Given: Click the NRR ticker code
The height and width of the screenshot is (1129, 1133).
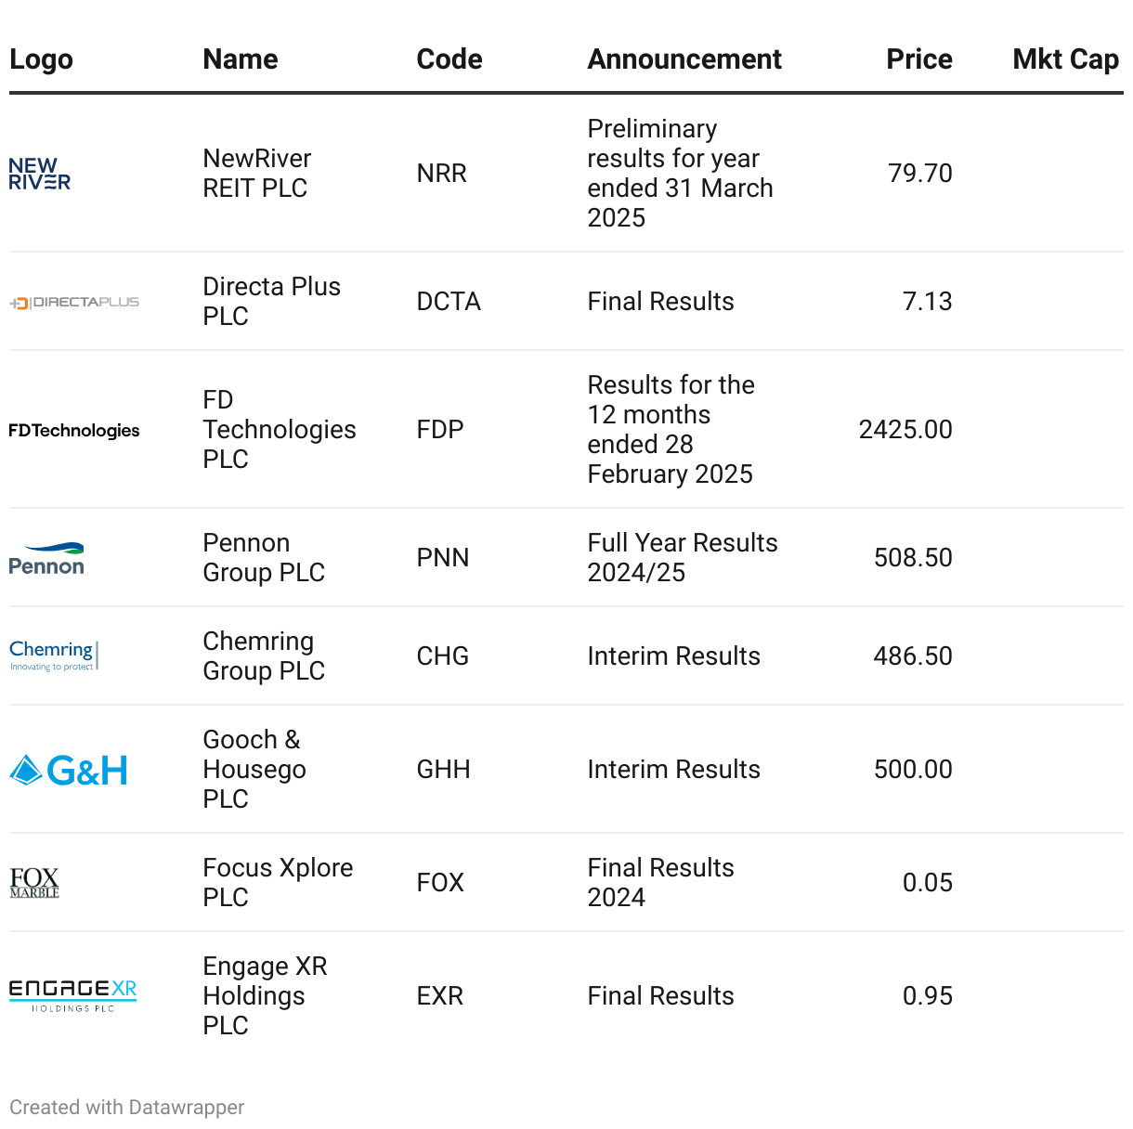Looking at the screenshot, I should [x=442, y=174].
